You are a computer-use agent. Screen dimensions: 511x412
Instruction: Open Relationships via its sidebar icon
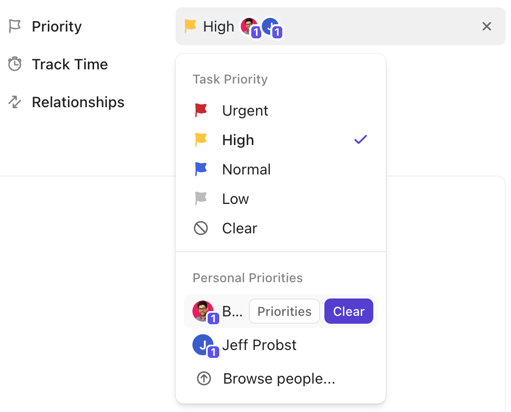tap(16, 102)
